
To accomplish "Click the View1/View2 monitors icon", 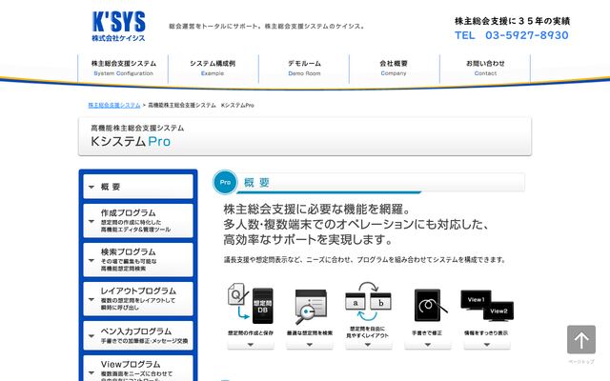I will [x=487, y=305].
